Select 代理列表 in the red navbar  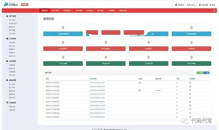point(112,10)
